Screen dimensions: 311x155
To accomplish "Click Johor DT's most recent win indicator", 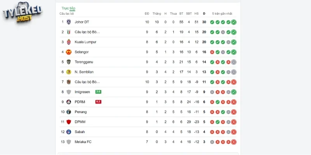I will (x=234, y=22).
